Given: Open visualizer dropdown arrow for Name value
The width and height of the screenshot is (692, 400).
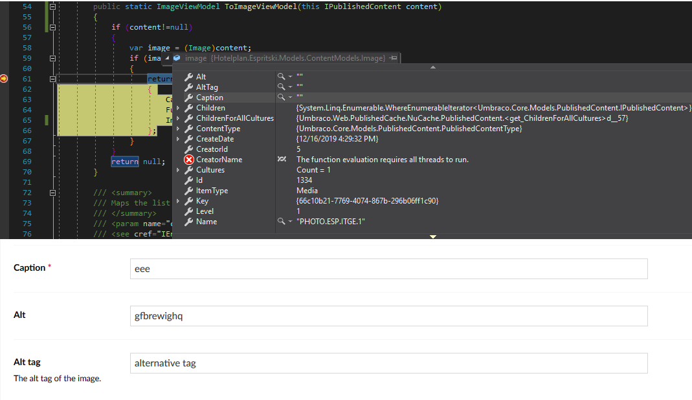Looking at the screenshot, I should (x=289, y=222).
